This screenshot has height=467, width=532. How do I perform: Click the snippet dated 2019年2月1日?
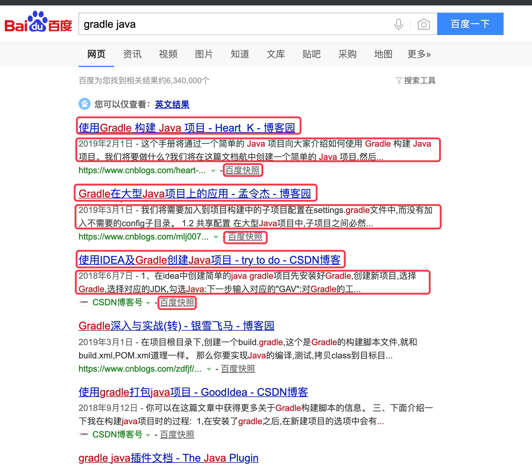[255, 150]
